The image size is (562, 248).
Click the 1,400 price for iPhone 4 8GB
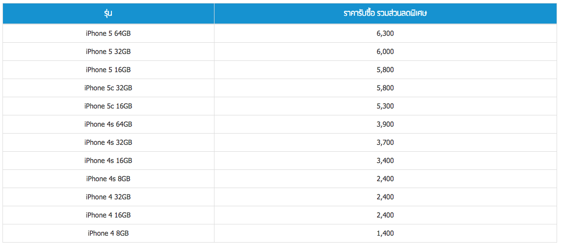click(385, 233)
